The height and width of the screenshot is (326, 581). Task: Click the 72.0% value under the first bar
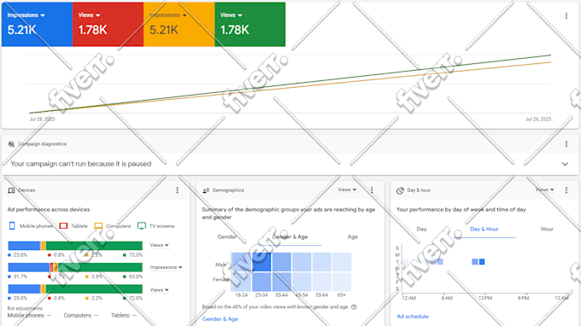[x=135, y=255]
